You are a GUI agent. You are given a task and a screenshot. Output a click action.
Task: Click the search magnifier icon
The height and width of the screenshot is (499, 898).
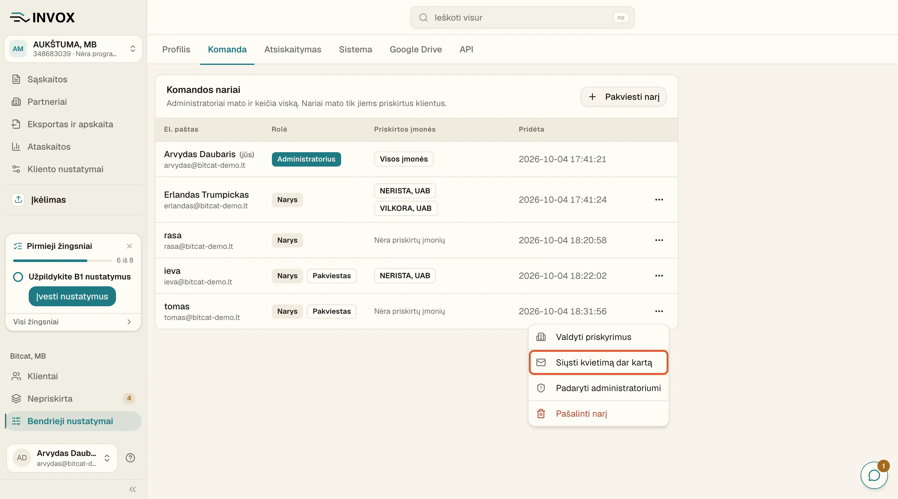point(423,17)
